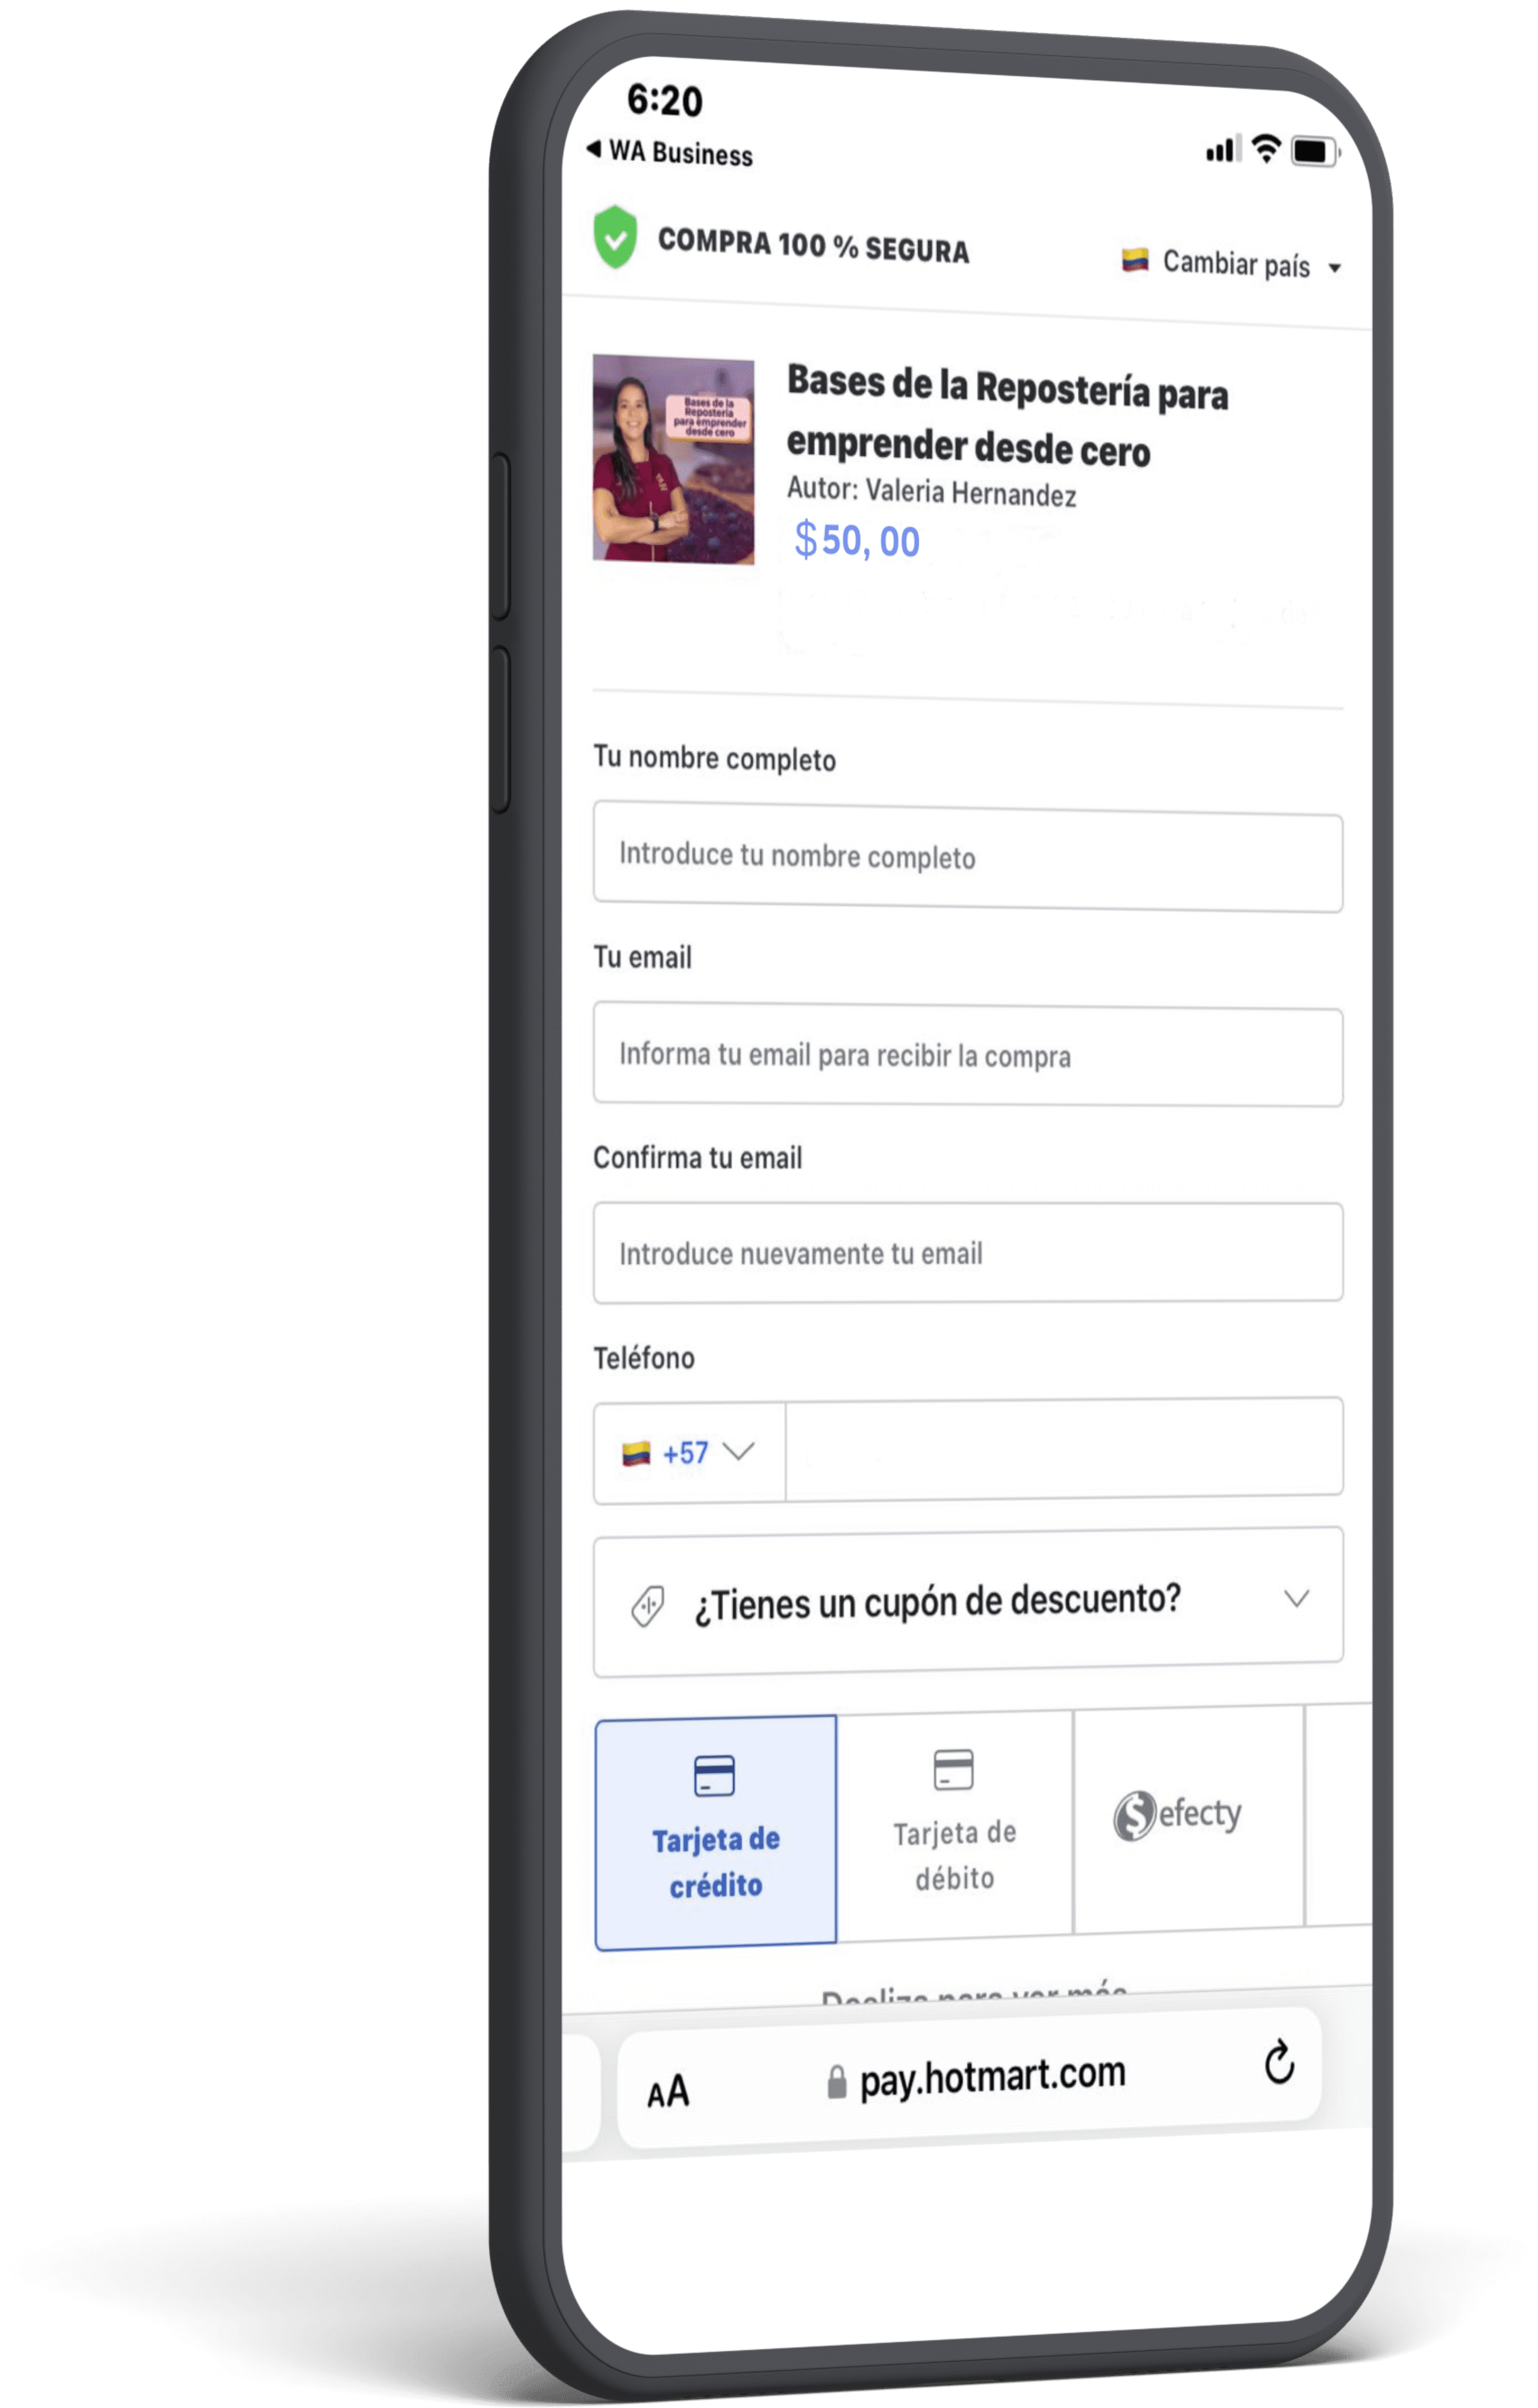Switch to the Tarjeta de débito tab
1538x2408 pixels.
tap(954, 1826)
